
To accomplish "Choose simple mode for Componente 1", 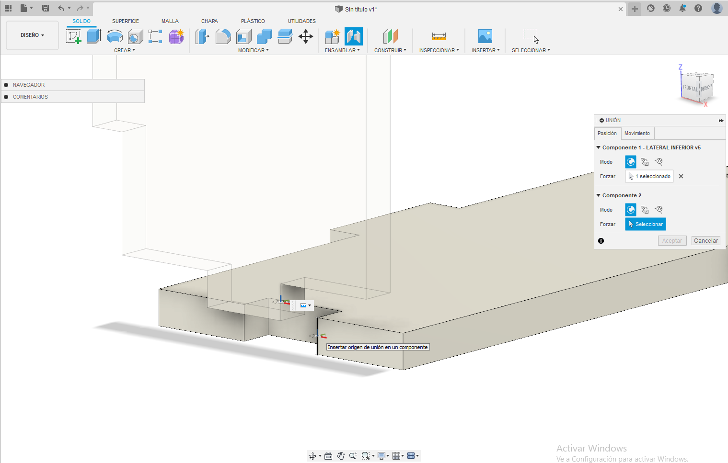I will point(631,162).
